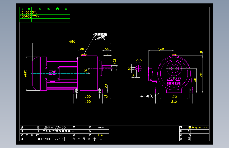Image resolution: width=229 pixels, height=148 pixels.
Task: Click the third-angle projection symbol
Action: (100, 139)
